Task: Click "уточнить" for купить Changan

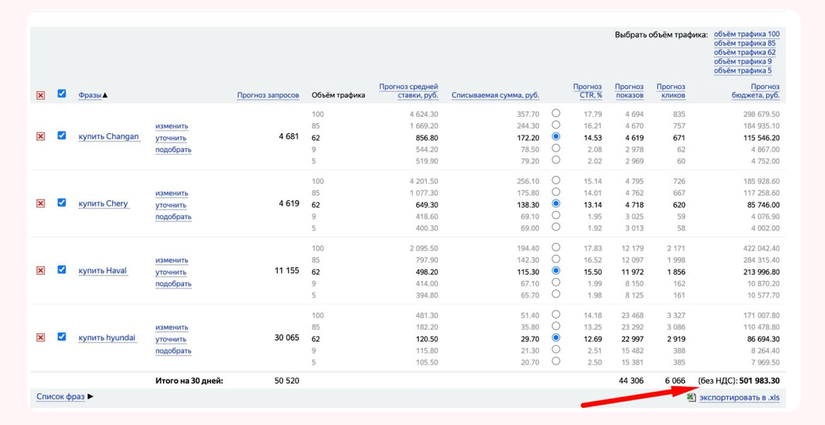Action: click(x=171, y=138)
